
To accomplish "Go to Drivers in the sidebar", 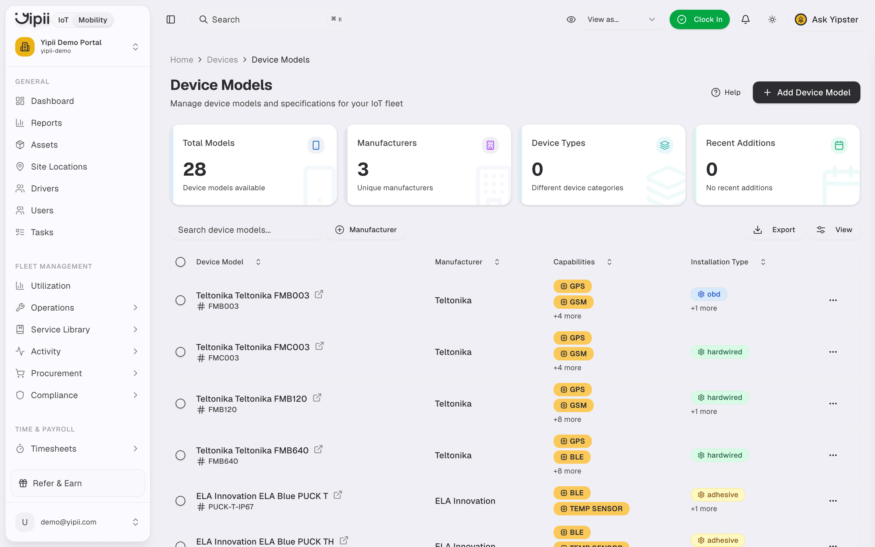I will (78, 188).
